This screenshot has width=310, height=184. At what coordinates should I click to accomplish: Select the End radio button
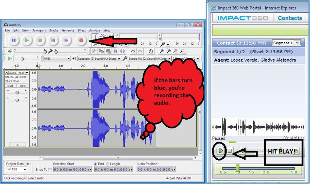coord(96,164)
